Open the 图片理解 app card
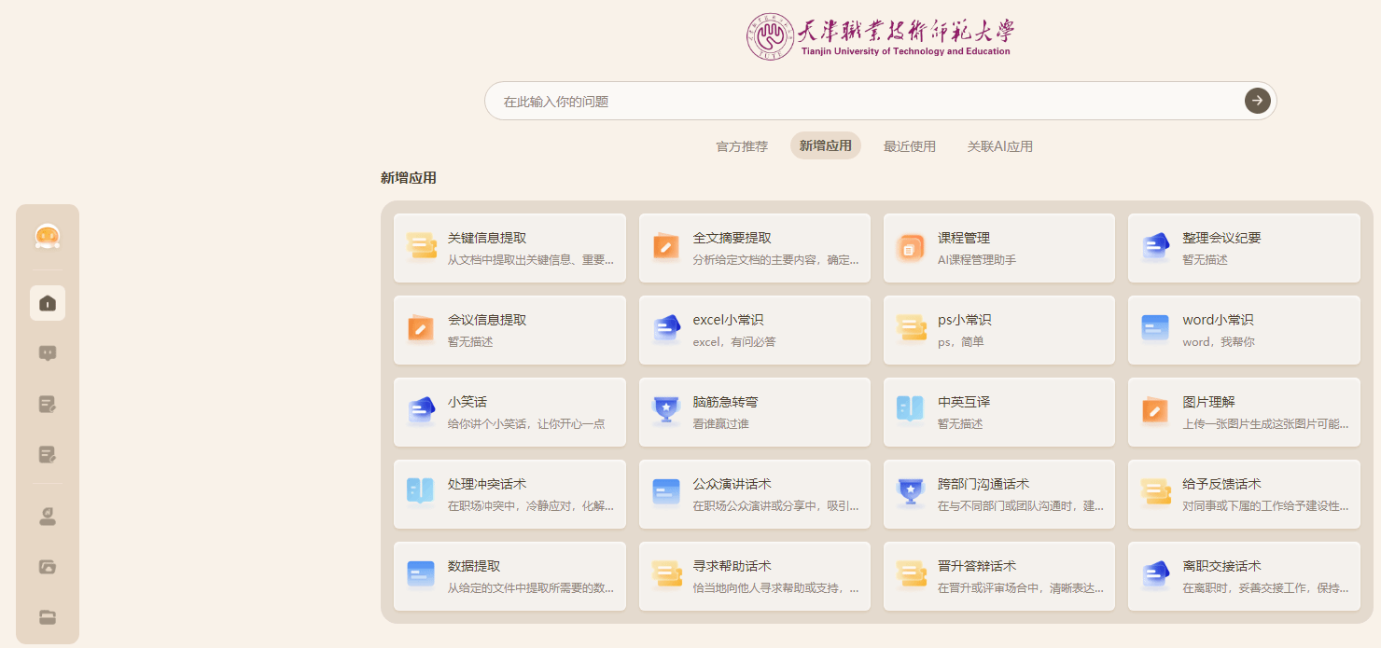 click(1244, 412)
